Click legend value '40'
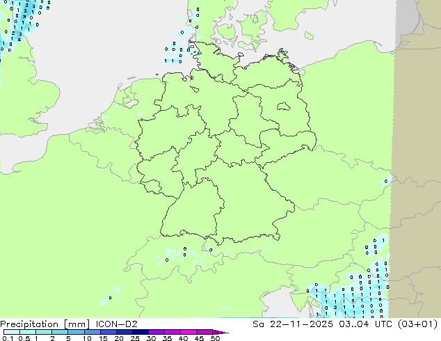Image resolution: width=441 pixels, height=341 pixels. (183, 338)
